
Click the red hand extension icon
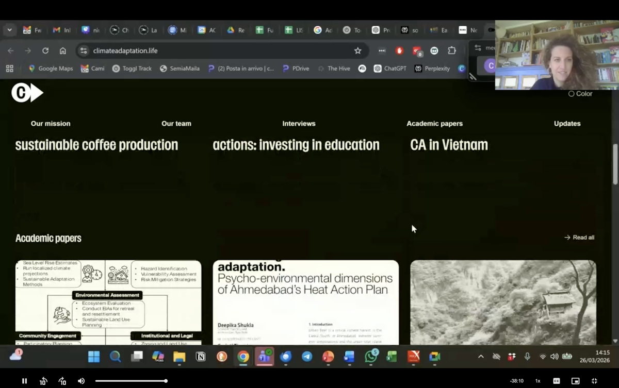coord(399,50)
